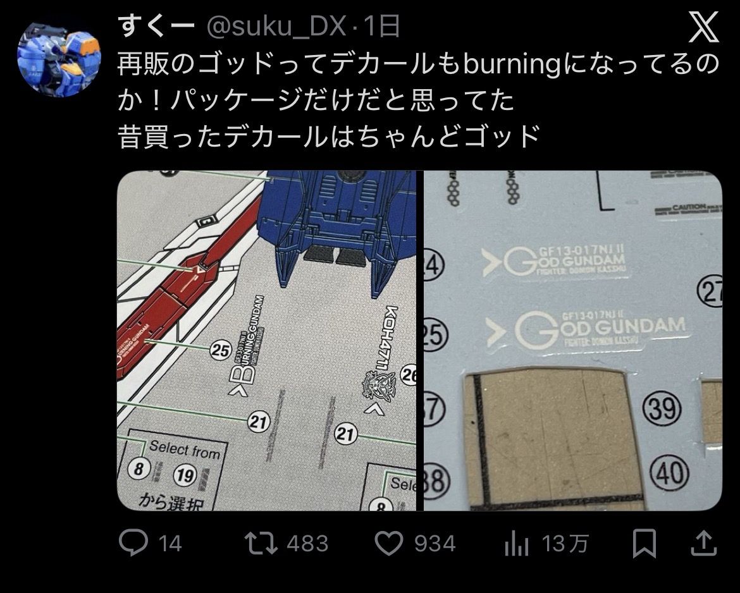
Task: Bookmark this post
Action: click(644, 544)
